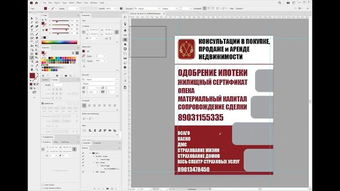Set the None fill mode below the fill swatch
The height and width of the screenshot is (191, 340).
[x=38, y=84]
